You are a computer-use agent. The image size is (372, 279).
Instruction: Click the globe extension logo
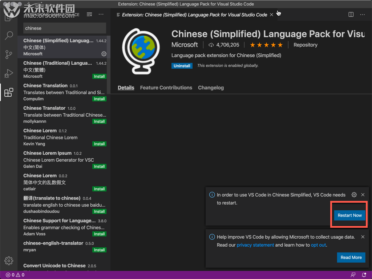click(141, 51)
